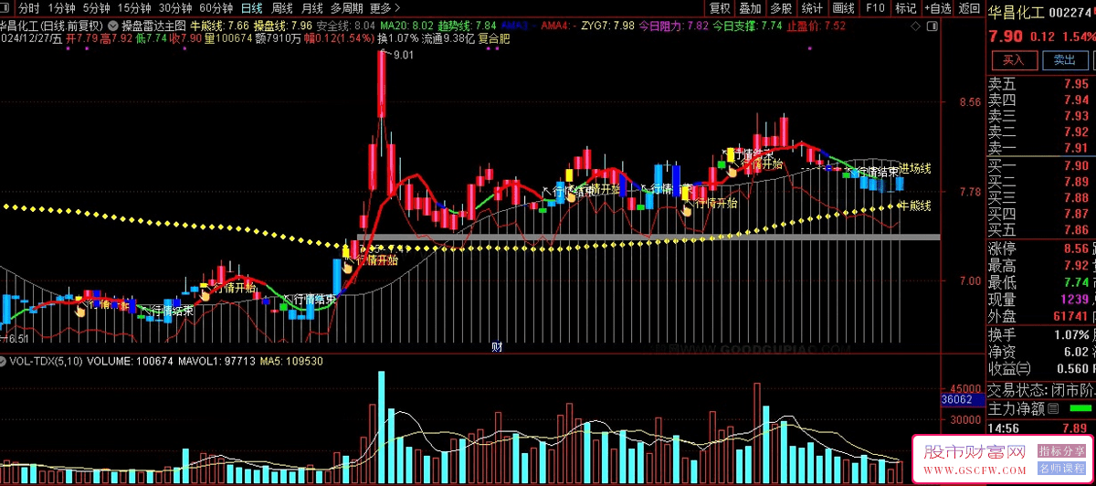This screenshot has height=486, width=1096.
Task: Click the 止盈价: 7.52 value
Action: [x=816, y=26]
